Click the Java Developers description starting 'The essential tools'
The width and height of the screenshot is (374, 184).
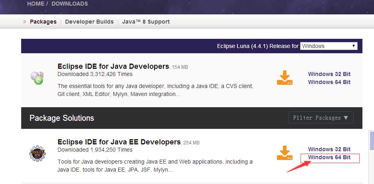pos(155,90)
